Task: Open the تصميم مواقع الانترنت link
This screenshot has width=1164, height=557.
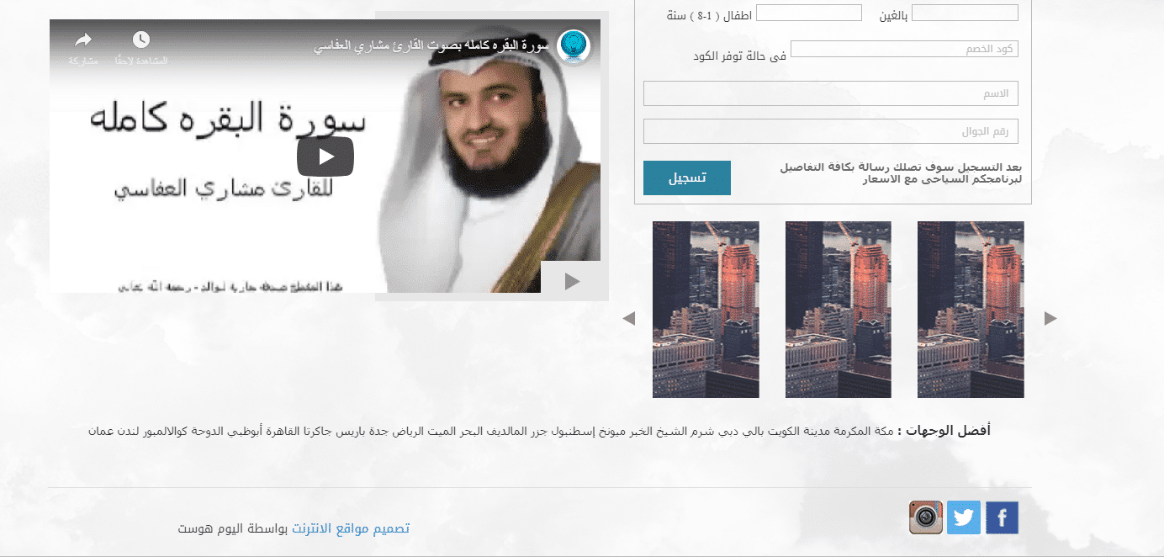Action: tap(351, 528)
